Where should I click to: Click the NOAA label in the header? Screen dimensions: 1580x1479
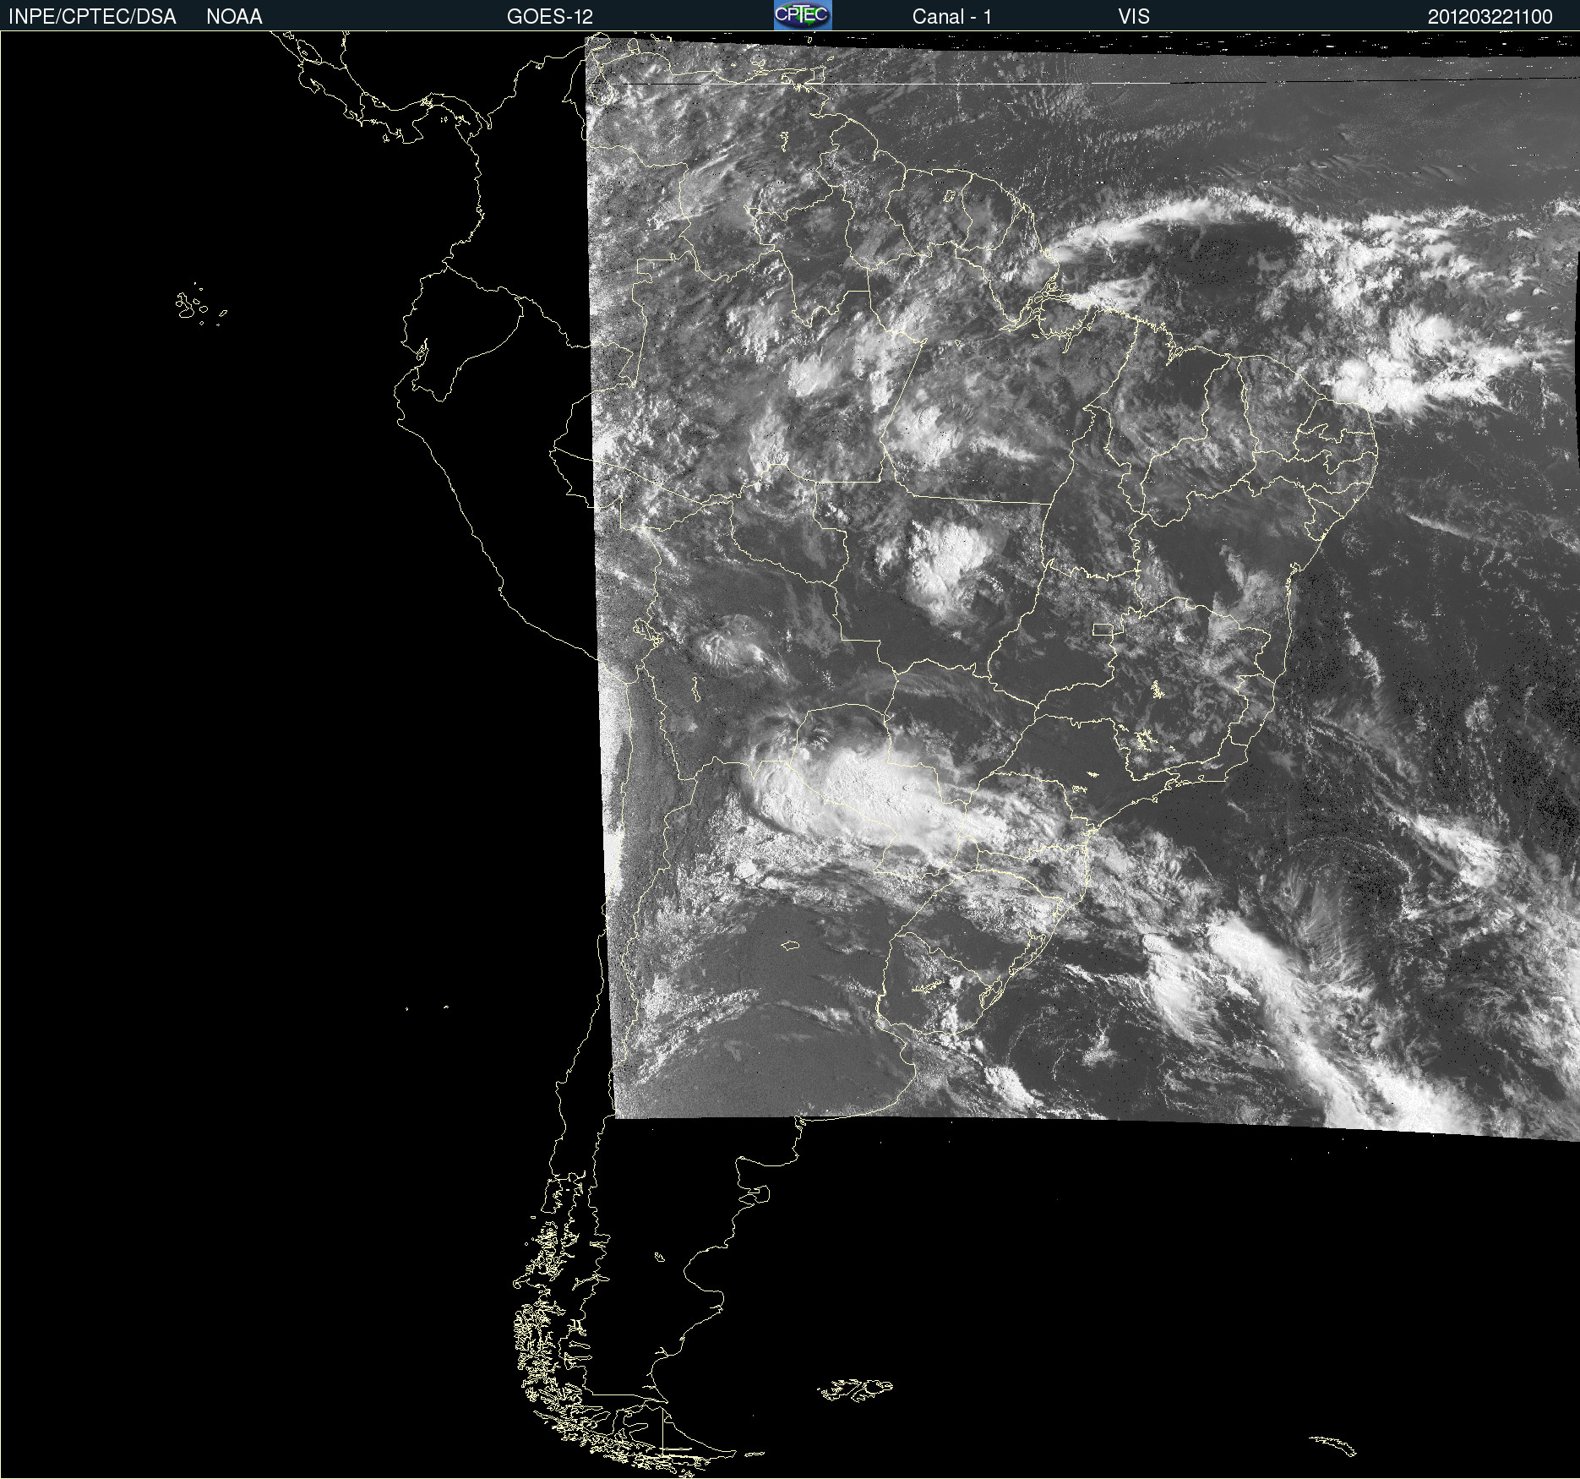pyautogui.click(x=234, y=17)
